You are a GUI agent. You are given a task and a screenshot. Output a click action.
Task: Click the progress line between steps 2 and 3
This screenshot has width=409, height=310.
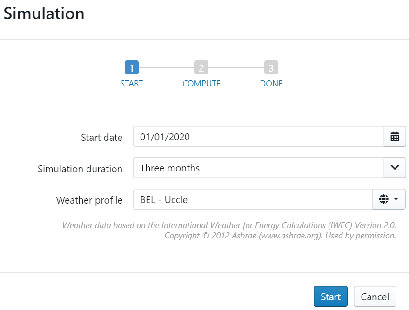pos(236,68)
